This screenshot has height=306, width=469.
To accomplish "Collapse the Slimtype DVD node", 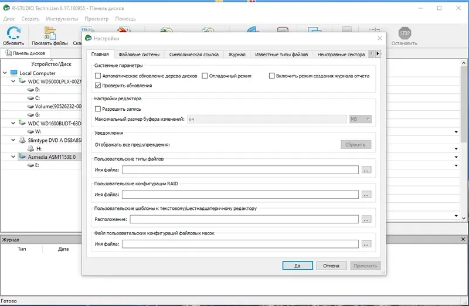I will tap(13, 140).
